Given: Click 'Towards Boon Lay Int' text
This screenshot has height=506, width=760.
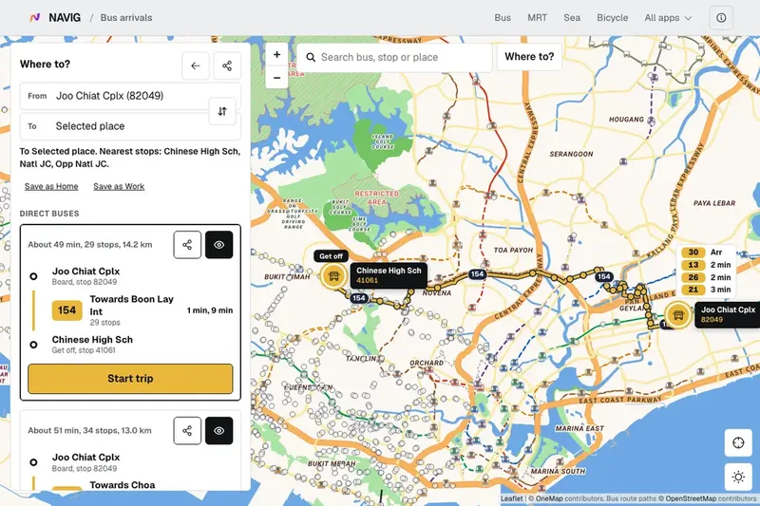Looking at the screenshot, I should click(x=131, y=306).
